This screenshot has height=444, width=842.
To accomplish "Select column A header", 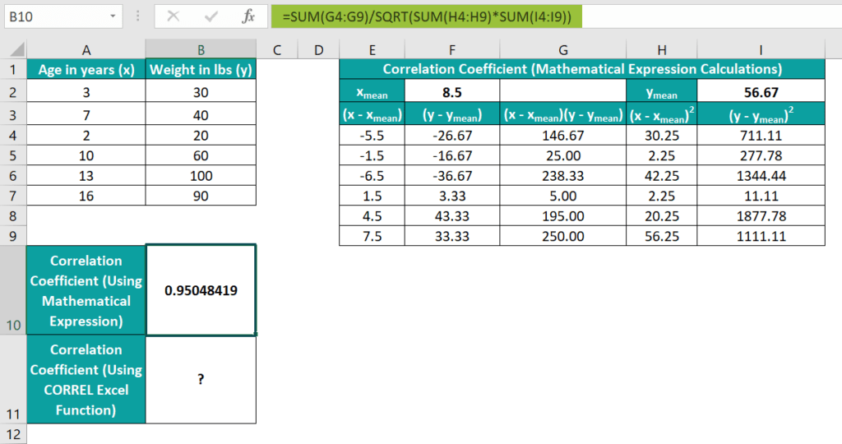I will 86,50.
